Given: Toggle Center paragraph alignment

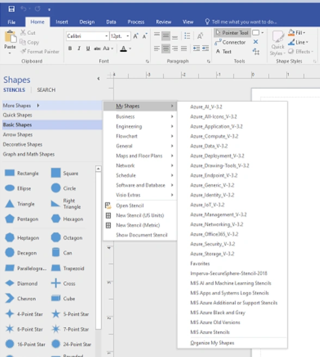Looking at the screenshot, I should coord(165,49).
